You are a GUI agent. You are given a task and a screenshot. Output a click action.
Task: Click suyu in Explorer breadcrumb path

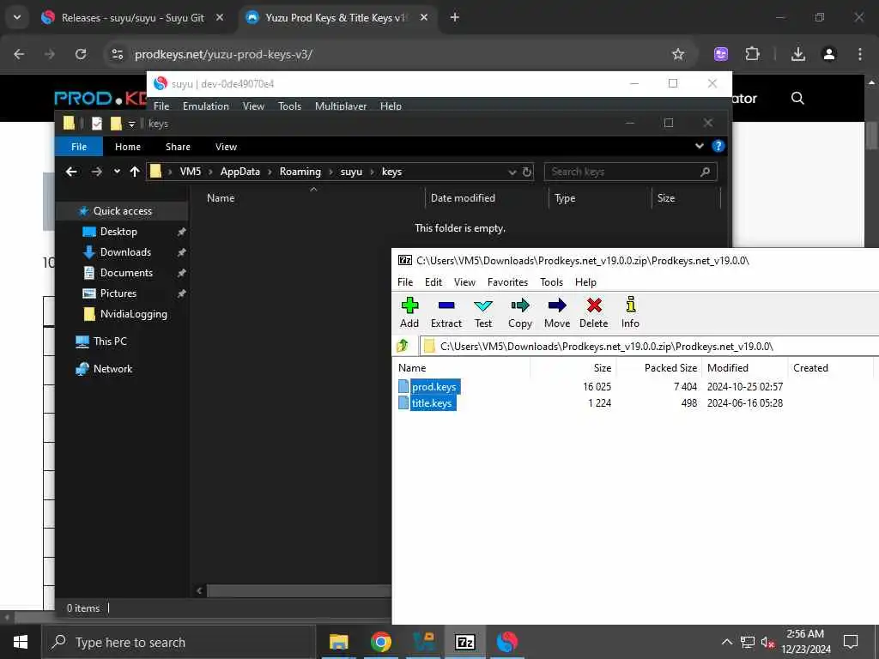(x=351, y=172)
